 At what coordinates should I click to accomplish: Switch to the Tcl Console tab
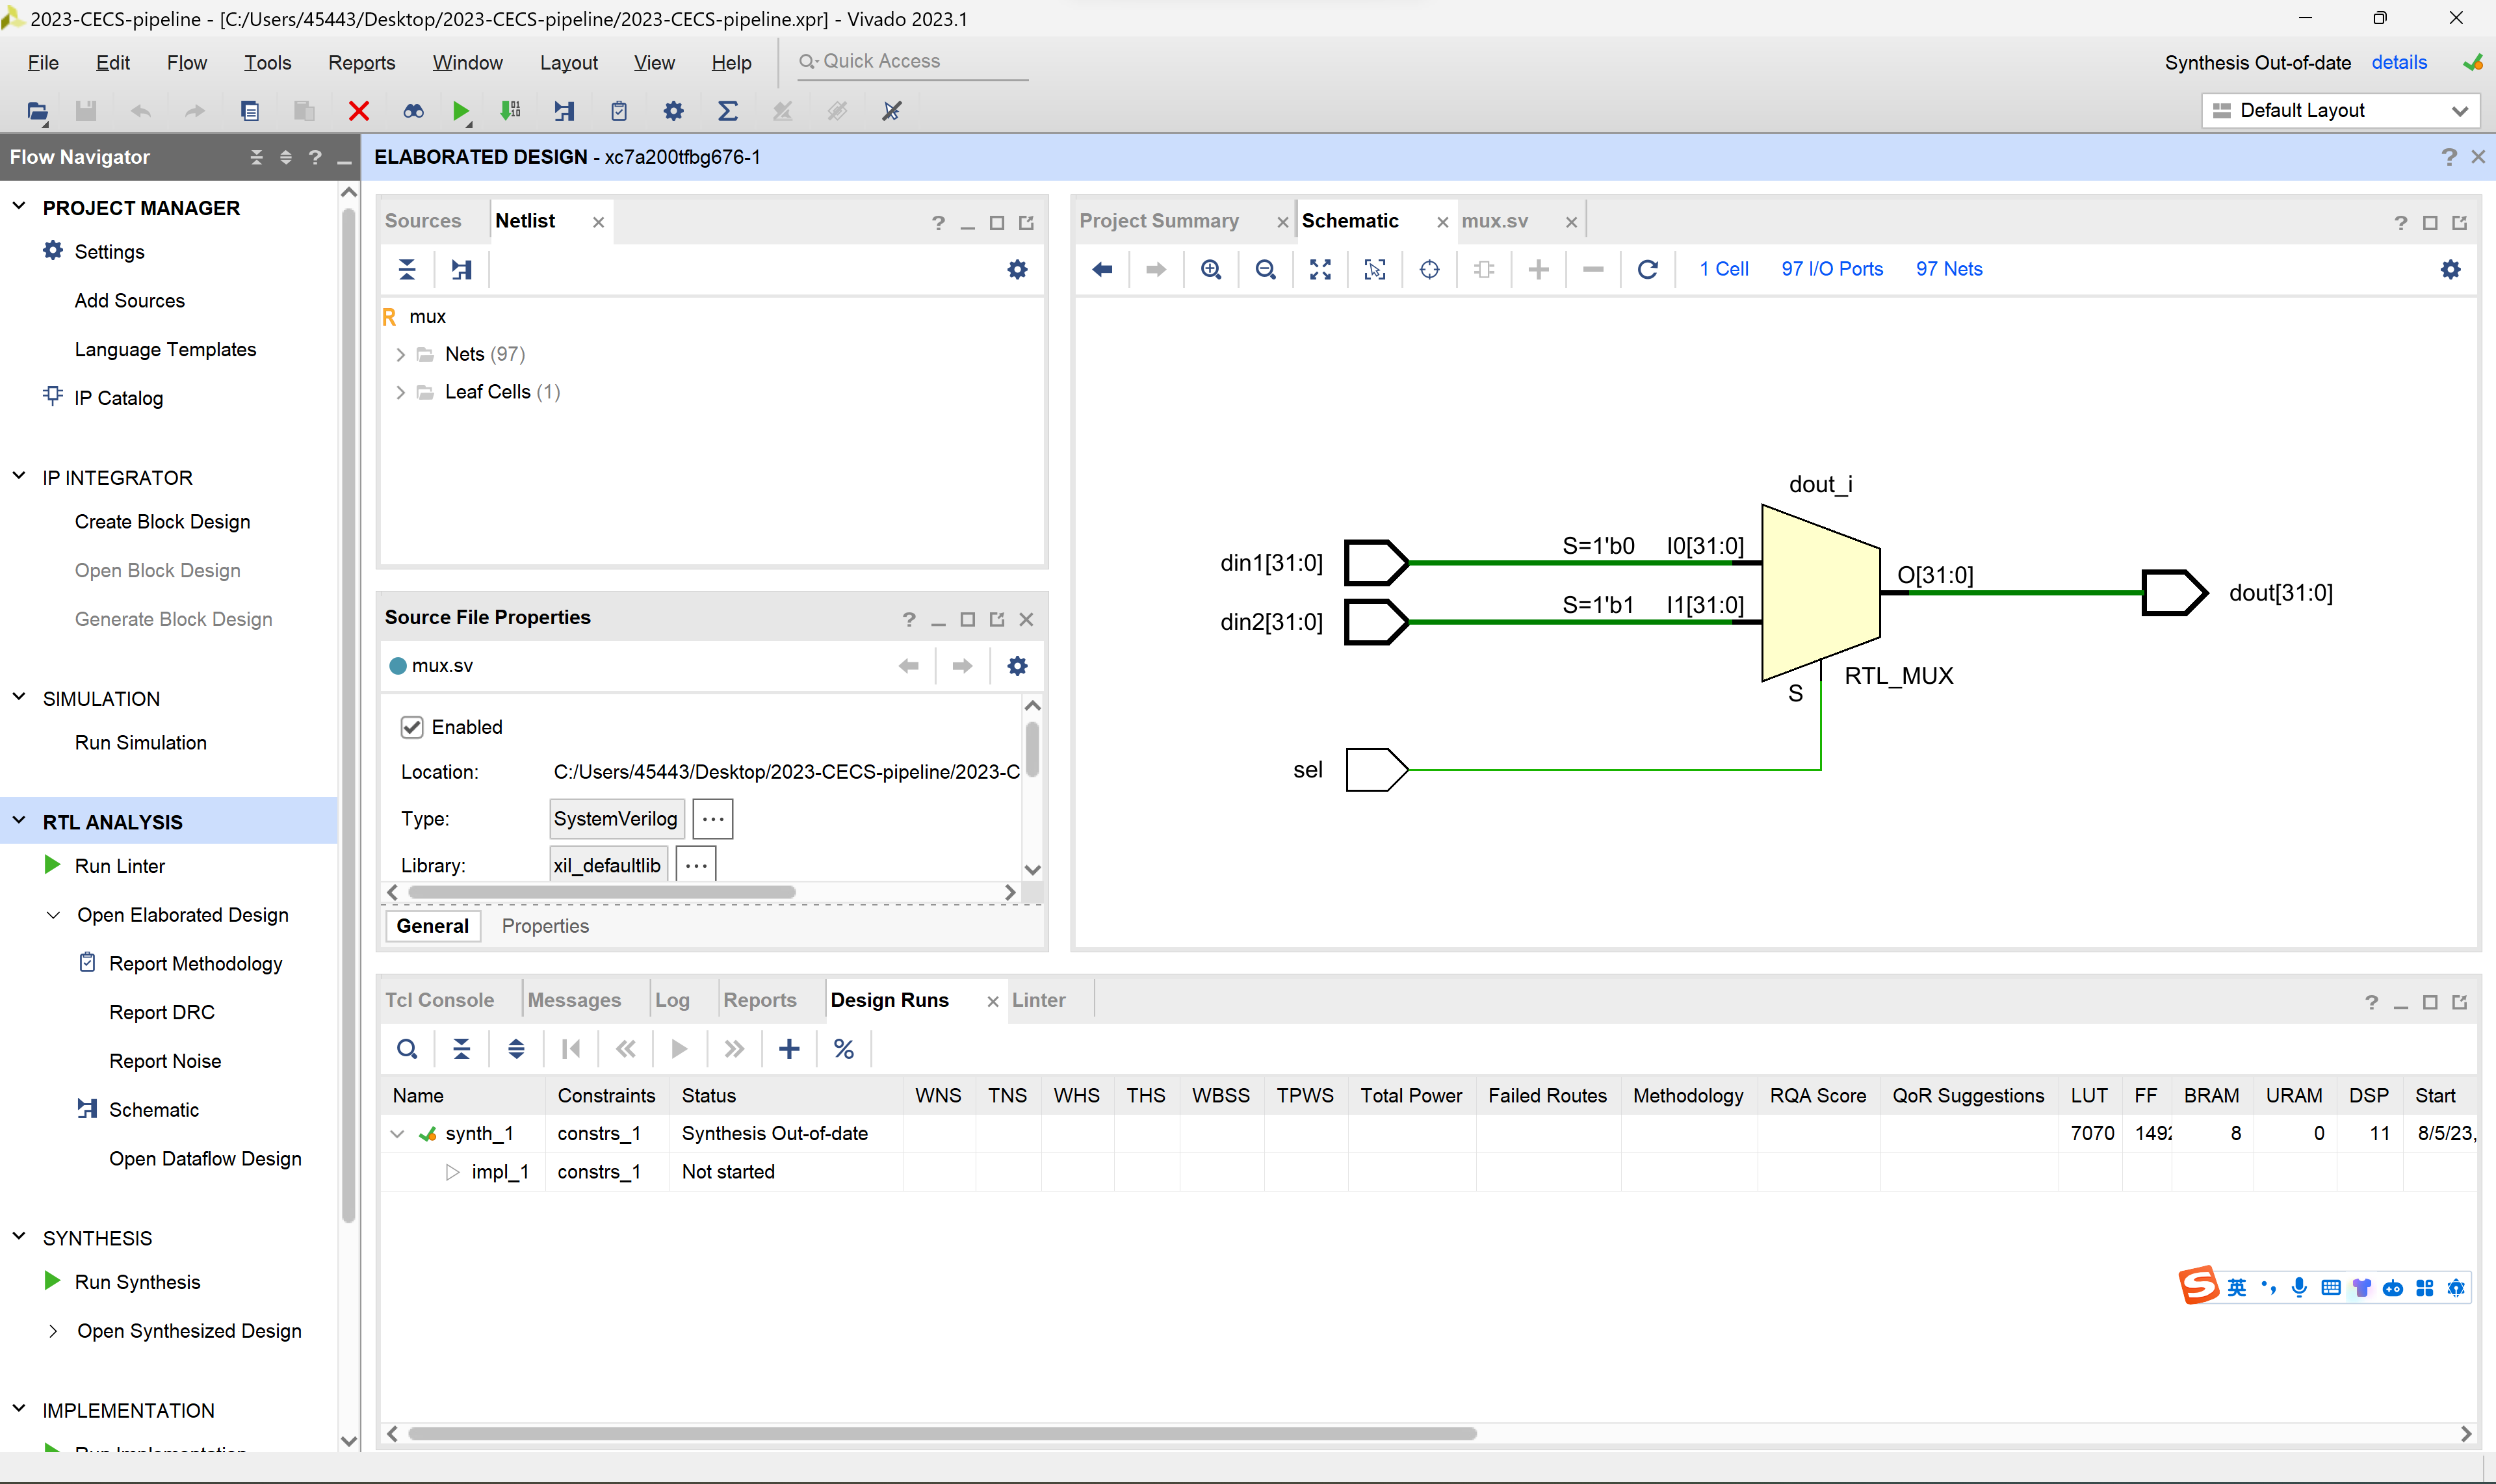point(439,1000)
